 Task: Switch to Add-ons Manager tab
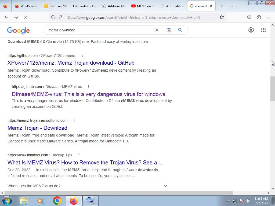click(x=114, y=6)
